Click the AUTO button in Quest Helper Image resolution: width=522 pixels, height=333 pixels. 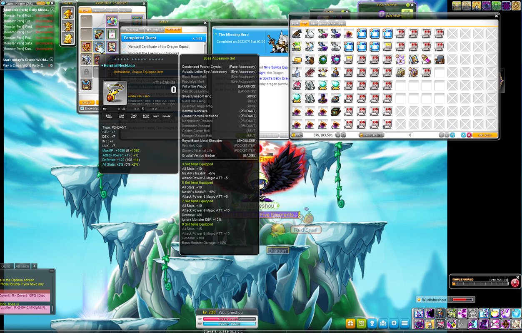[41, 3]
